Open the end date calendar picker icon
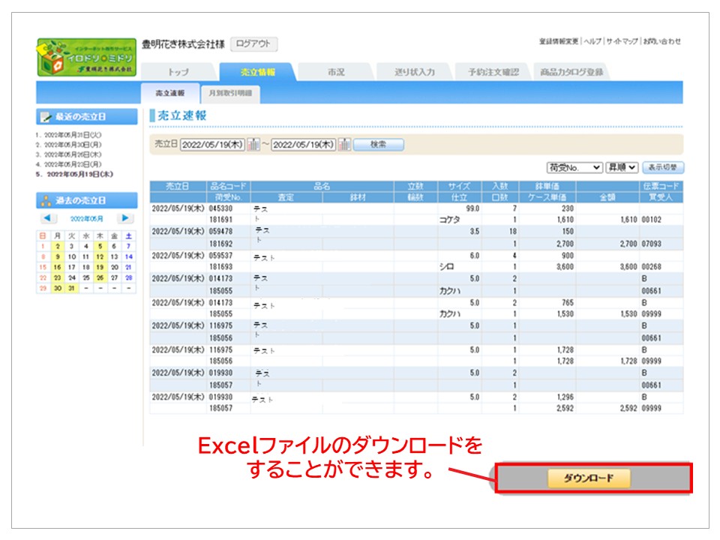Viewport: 720px width, 540px height. pos(344,145)
